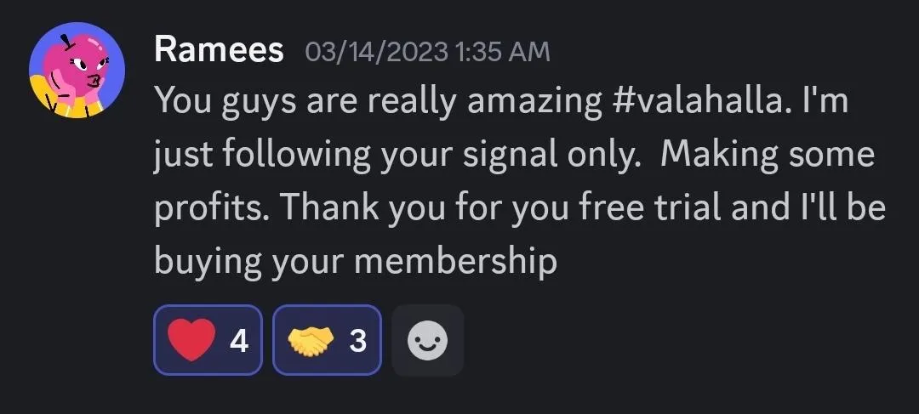
Task: Toggle the red heart reaction
Action: pyautogui.click(x=208, y=340)
